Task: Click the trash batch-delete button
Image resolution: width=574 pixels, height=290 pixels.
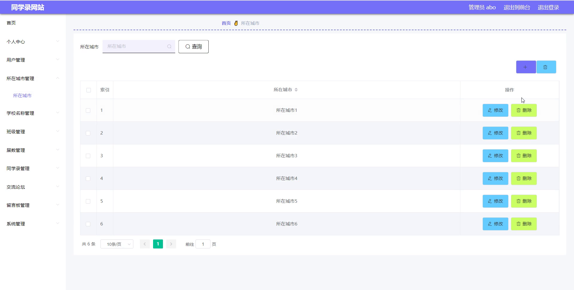Action: pyautogui.click(x=546, y=67)
